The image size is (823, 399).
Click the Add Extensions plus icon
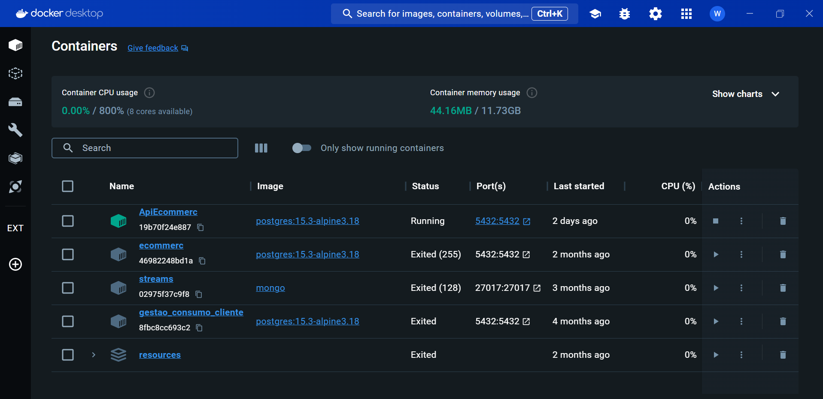pos(15,264)
